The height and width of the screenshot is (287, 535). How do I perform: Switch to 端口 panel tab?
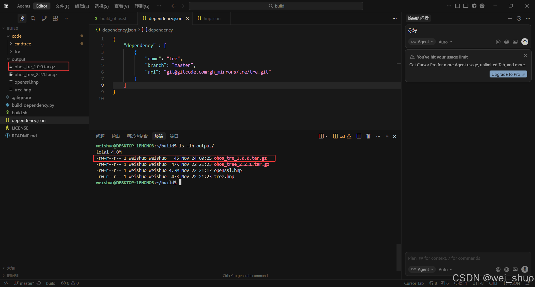pos(174,136)
